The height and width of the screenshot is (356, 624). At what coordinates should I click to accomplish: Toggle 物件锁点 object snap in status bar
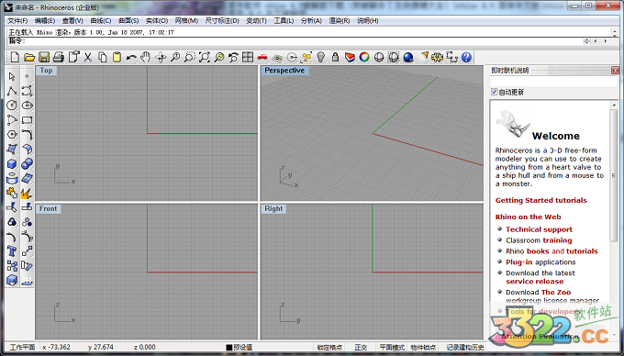[423, 347]
